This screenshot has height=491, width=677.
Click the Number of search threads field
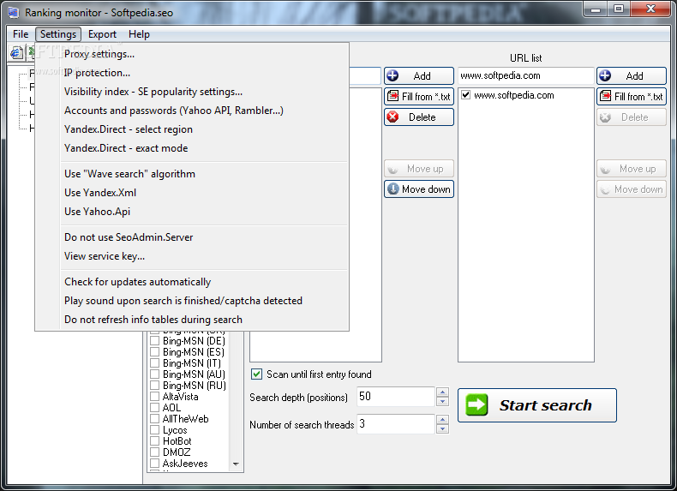pos(396,424)
